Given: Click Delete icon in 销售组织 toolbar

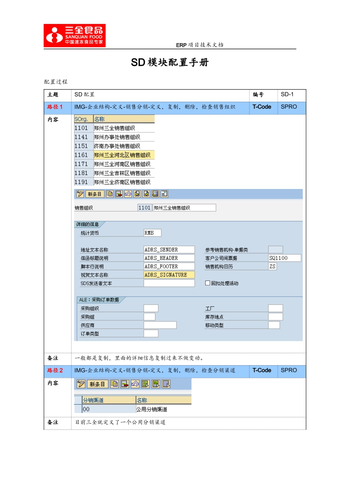Looking at the screenshot, I should [119, 194].
